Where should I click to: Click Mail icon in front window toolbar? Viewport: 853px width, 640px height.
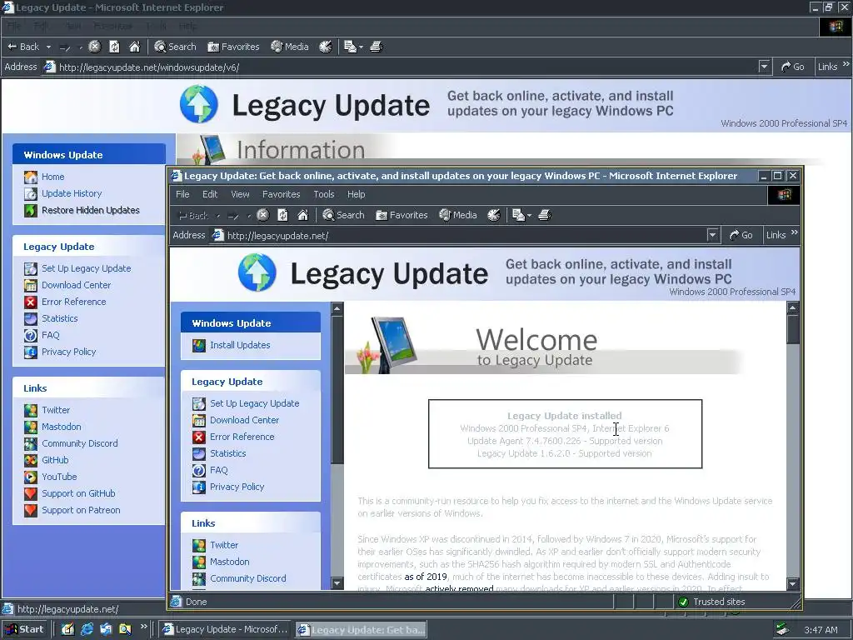click(x=518, y=215)
